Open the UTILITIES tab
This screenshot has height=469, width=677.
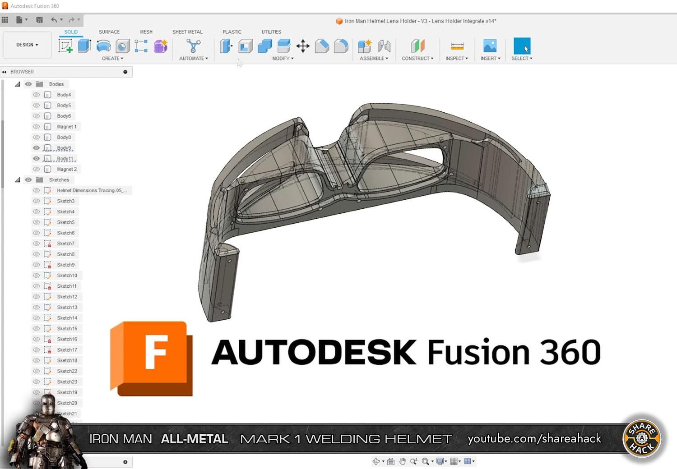pyautogui.click(x=271, y=32)
